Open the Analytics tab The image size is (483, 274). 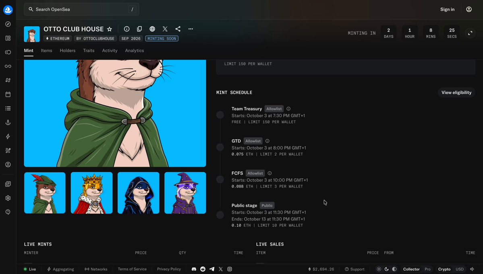(134, 51)
